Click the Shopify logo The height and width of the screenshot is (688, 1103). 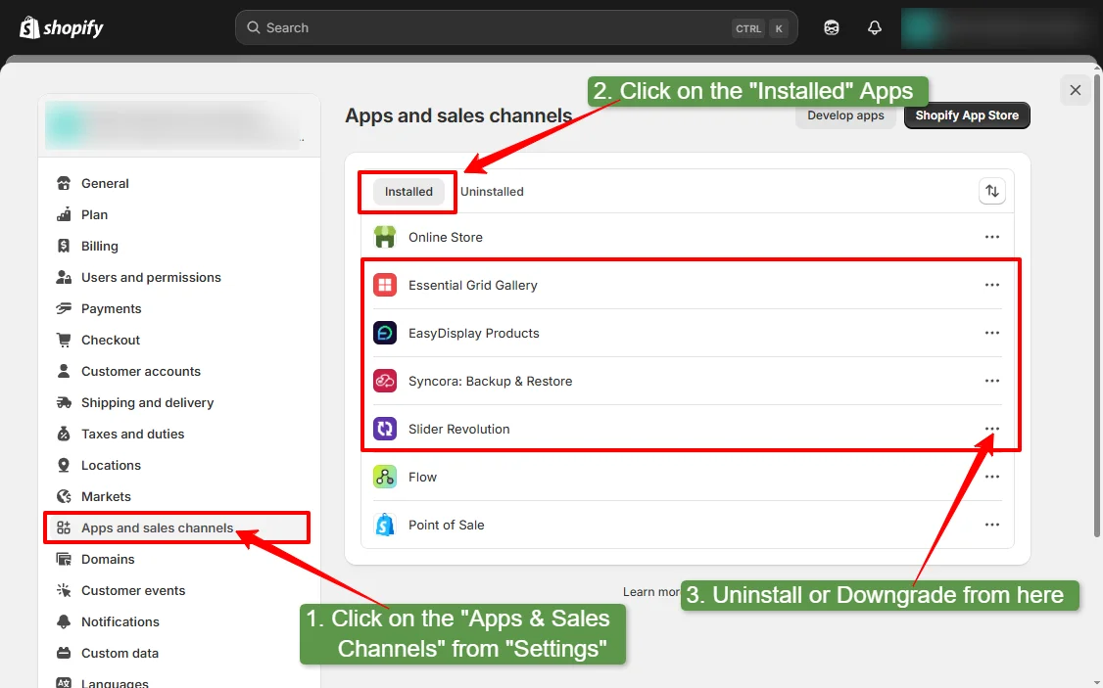click(x=61, y=28)
